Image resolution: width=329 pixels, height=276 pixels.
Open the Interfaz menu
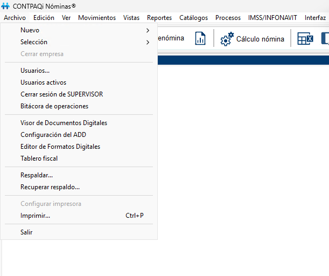point(315,18)
